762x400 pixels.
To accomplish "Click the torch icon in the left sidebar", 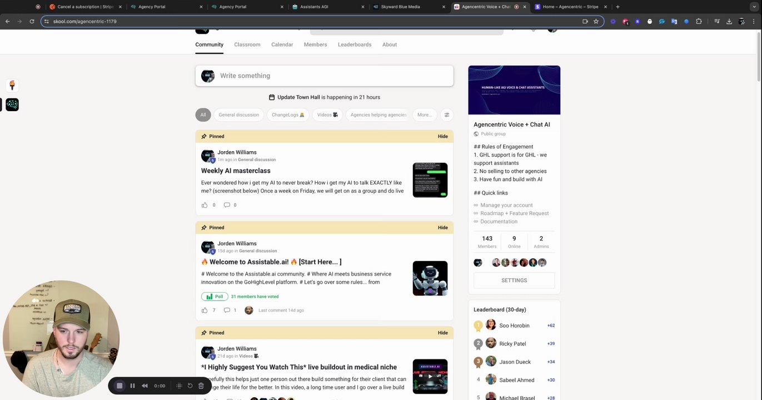I will pos(12,85).
